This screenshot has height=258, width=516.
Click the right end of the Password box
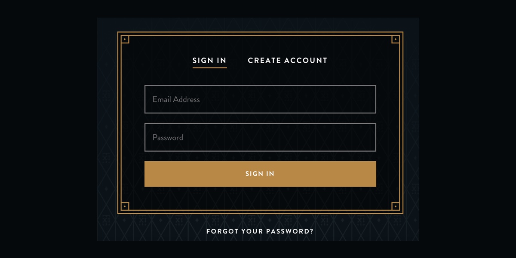coord(369,138)
